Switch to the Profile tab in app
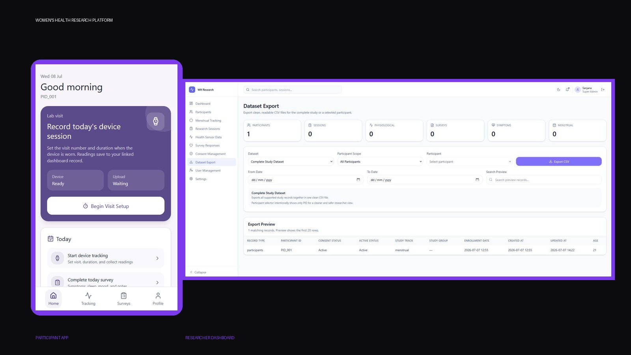631x355 pixels. (x=158, y=299)
